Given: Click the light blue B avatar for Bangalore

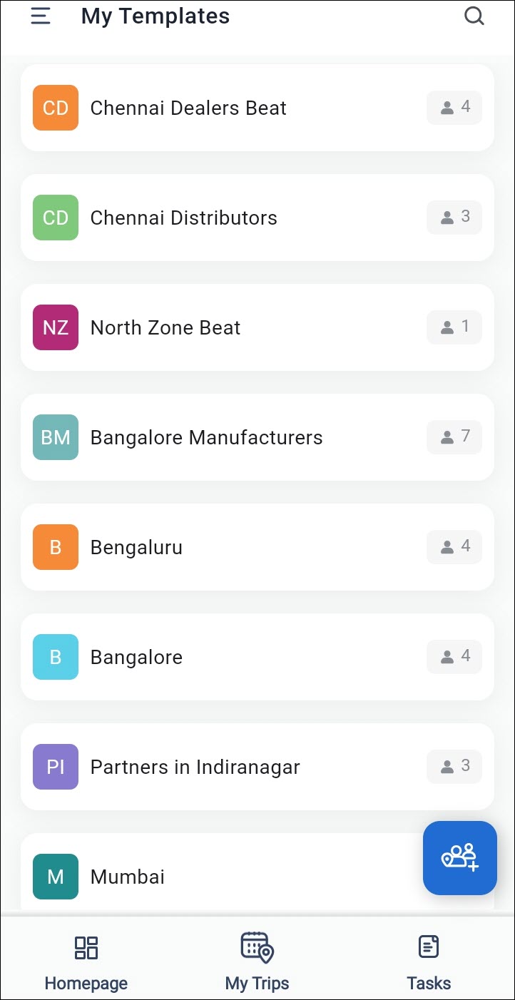Looking at the screenshot, I should 56,657.
